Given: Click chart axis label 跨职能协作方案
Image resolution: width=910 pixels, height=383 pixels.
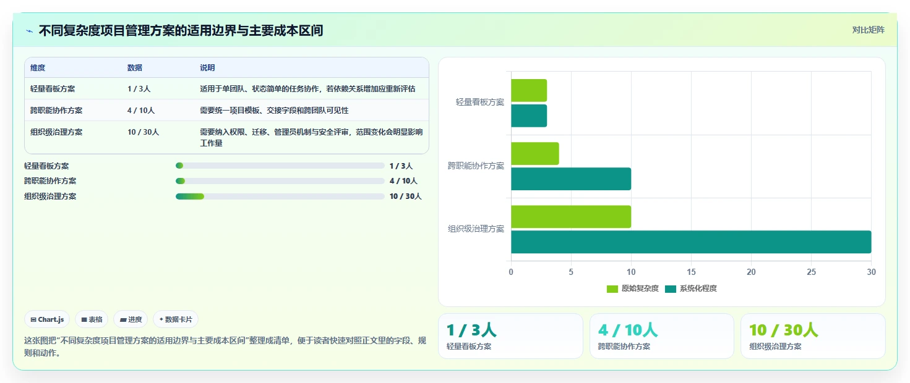Looking at the screenshot, I should pos(476,166).
